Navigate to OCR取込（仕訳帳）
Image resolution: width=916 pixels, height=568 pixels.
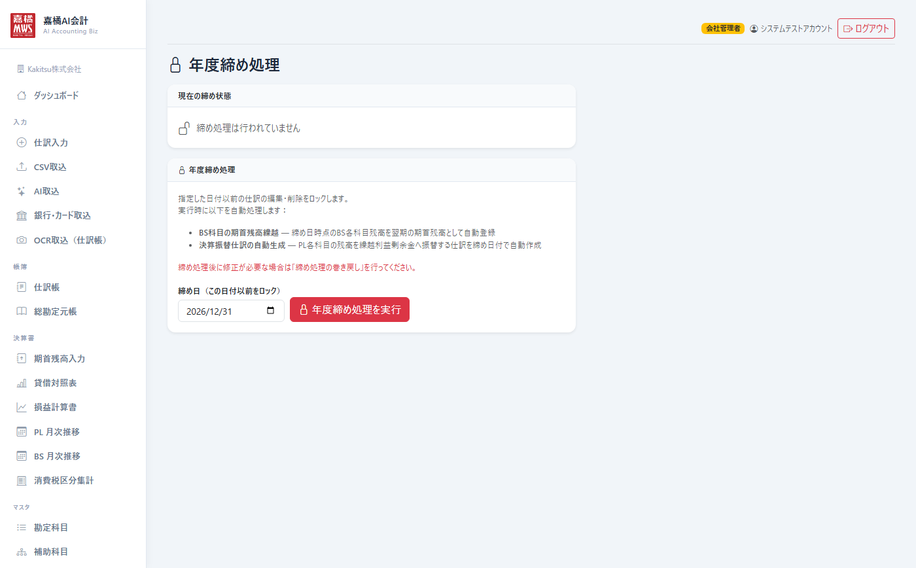(x=73, y=240)
